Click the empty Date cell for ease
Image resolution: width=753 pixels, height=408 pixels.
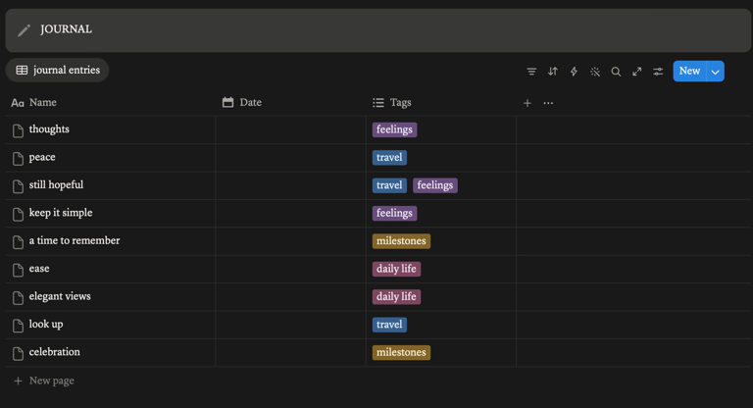point(290,269)
